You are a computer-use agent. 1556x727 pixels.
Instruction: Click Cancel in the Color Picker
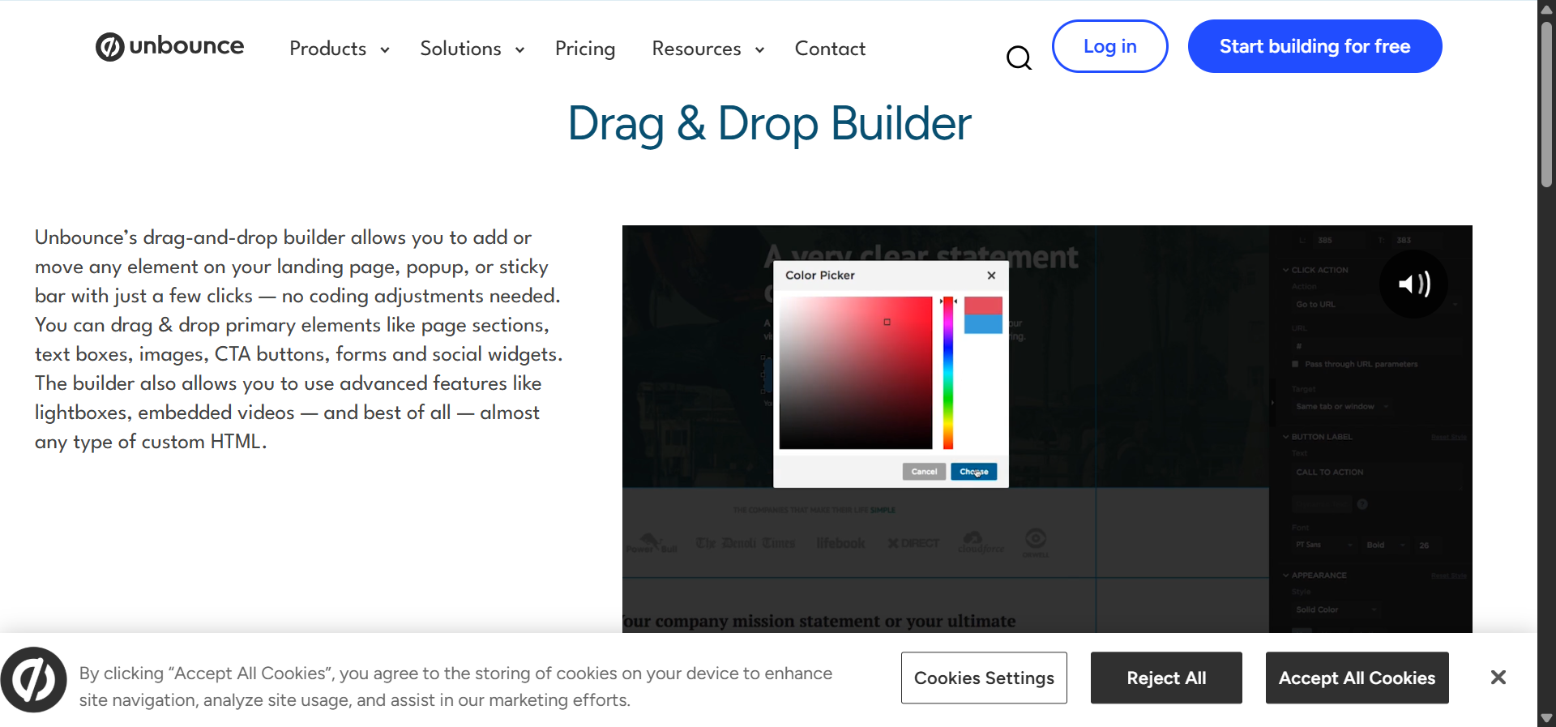(924, 472)
